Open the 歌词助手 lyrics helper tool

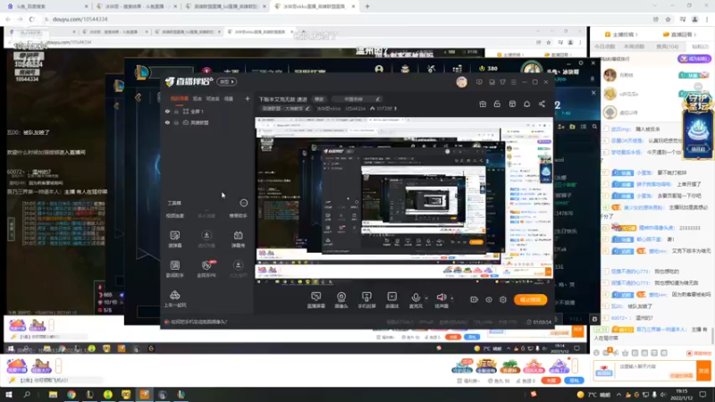(x=174, y=269)
